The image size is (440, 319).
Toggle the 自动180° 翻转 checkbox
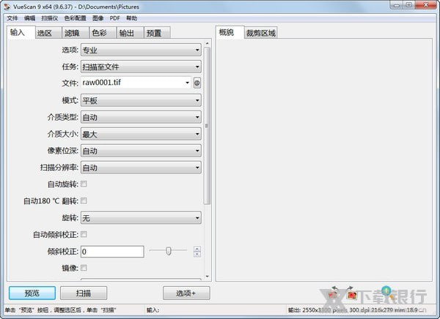click(x=84, y=201)
